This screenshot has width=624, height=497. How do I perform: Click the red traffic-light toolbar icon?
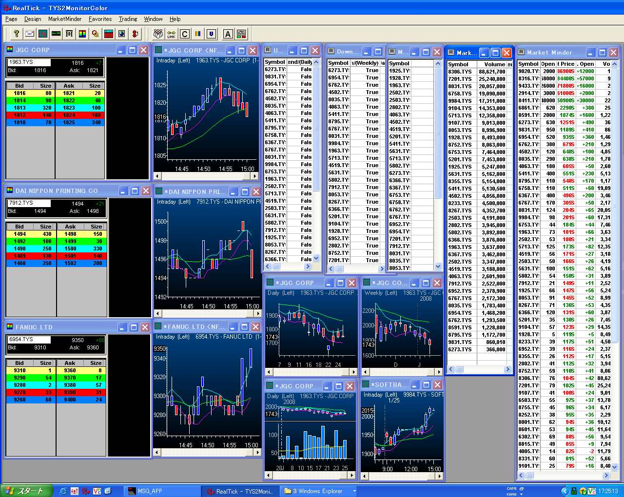(x=135, y=34)
